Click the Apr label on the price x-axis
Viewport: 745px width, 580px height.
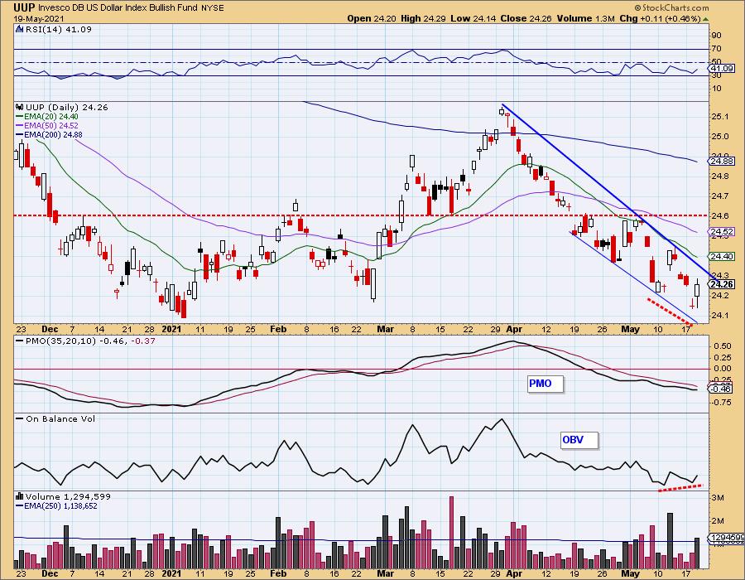(x=514, y=329)
